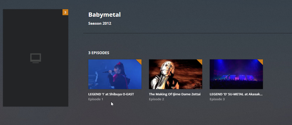Open the masked figure thumbnail for Episode 2
Screen dimensions: 292x125
[x=176, y=74]
